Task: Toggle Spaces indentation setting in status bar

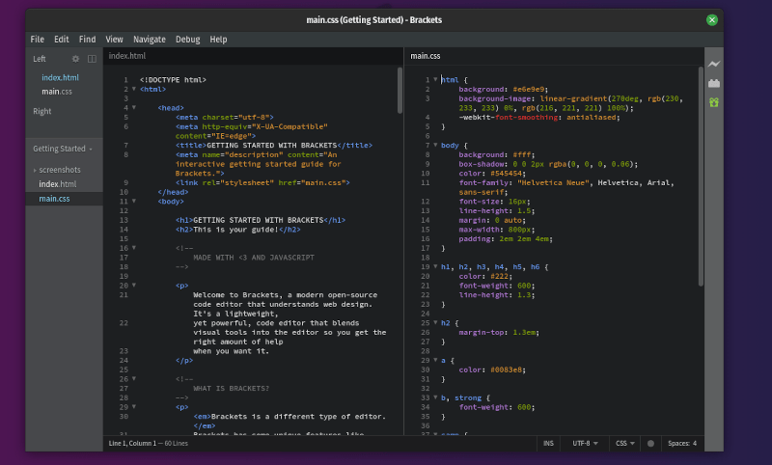Action: (681, 444)
